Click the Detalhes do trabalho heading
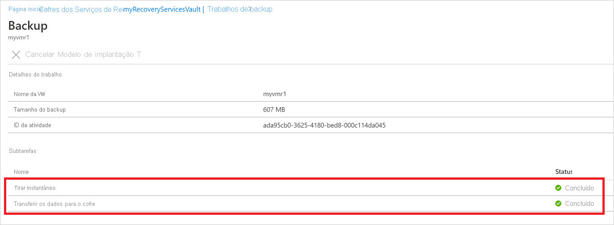 (x=36, y=74)
